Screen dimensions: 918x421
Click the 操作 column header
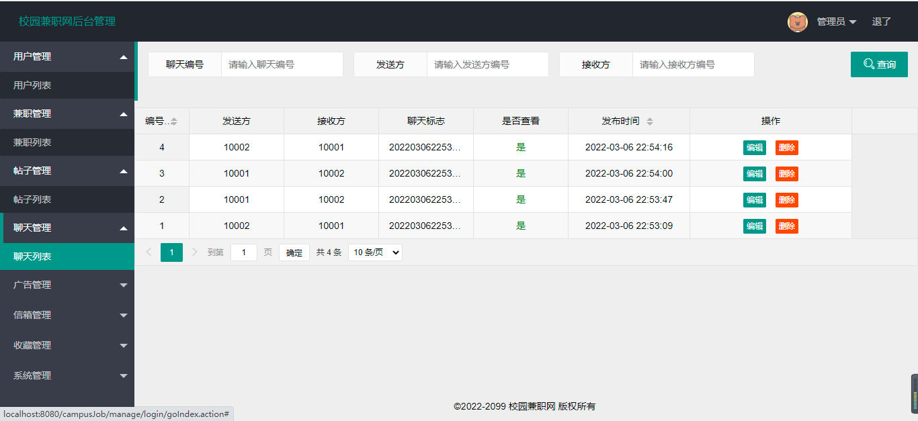(771, 122)
